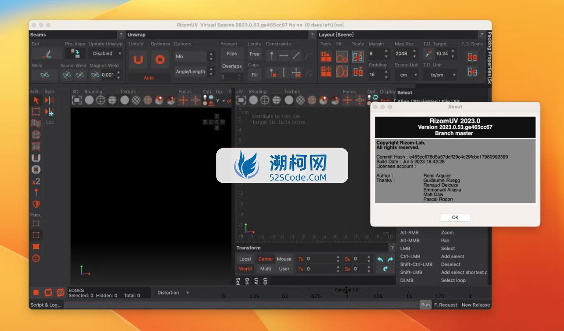Open the Update Unwrap Disabled dropdown
This screenshot has width=564, height=331.
coord(106,54)
